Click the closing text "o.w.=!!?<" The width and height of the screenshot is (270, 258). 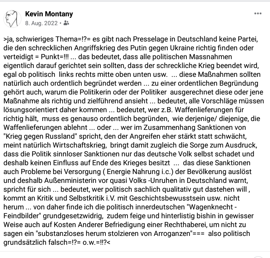[x=97, y=242]
